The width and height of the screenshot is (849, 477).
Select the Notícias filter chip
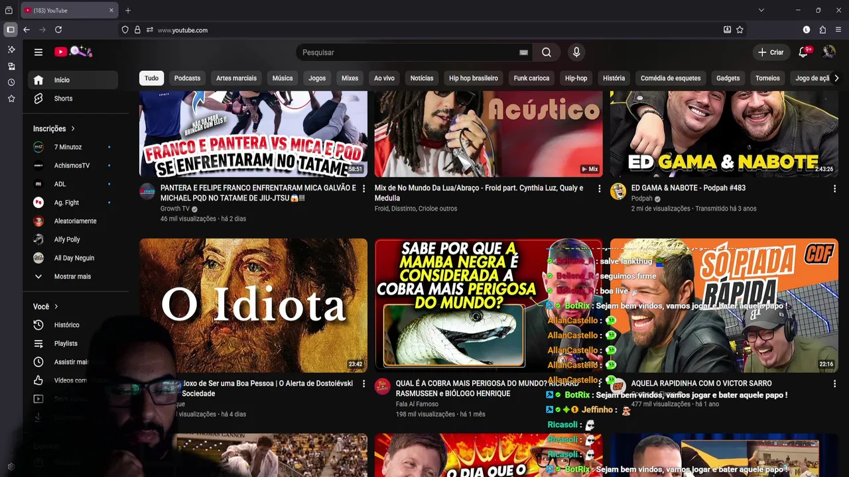point(422,78)
